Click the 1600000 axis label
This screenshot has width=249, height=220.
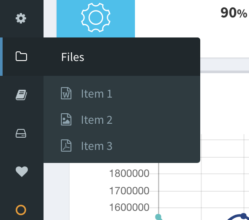129,207
